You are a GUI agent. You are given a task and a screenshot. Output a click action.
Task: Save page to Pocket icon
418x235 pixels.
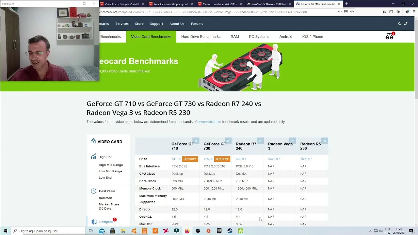(x=346, y=12)
